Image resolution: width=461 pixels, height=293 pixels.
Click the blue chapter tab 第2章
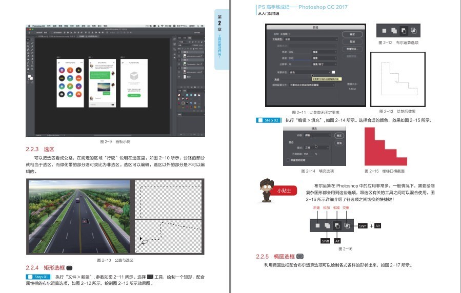222,39
